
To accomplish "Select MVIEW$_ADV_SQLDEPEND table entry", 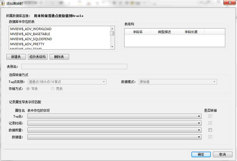I will [31, 39].
